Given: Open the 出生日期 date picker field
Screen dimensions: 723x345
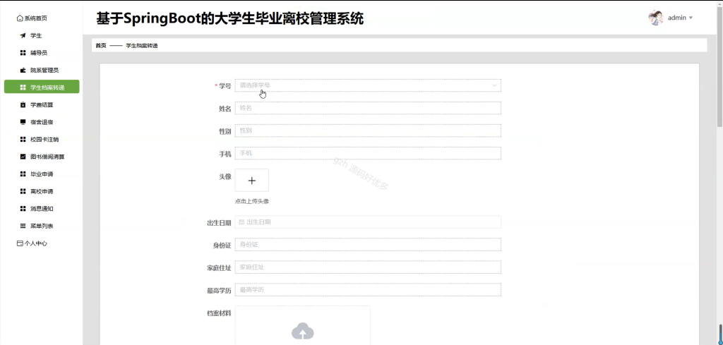Looking at the screenshot, I should [x=368, y=222].
